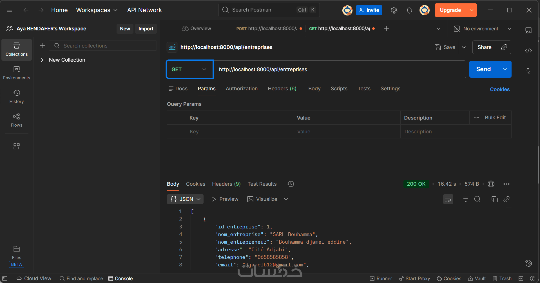Click the Send button

[483, 69]
